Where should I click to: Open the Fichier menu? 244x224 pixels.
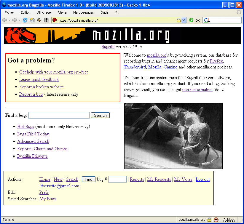[9, 12]
